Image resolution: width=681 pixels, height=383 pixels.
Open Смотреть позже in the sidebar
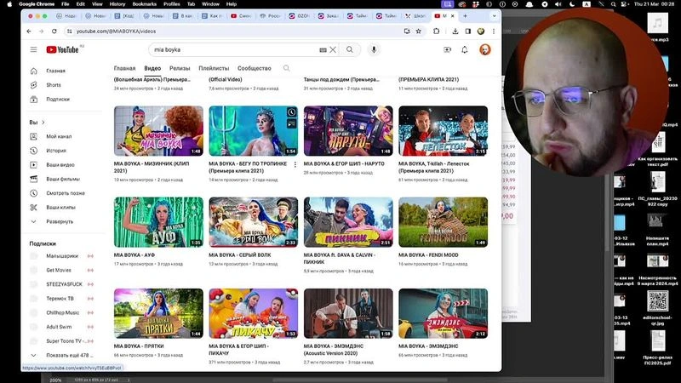[x=66, y=193]
